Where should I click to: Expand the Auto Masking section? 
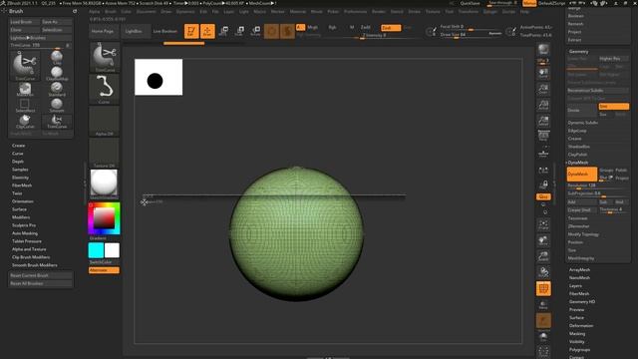(x=25, y=233)
